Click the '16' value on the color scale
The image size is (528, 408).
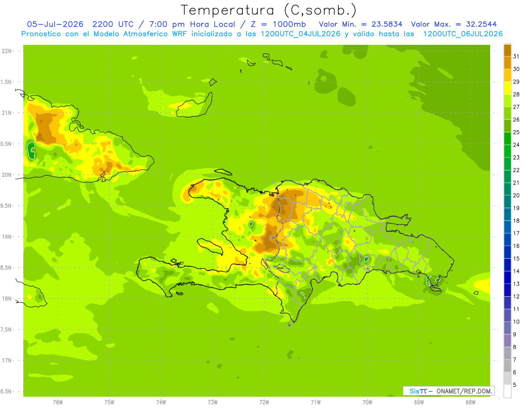516,246
